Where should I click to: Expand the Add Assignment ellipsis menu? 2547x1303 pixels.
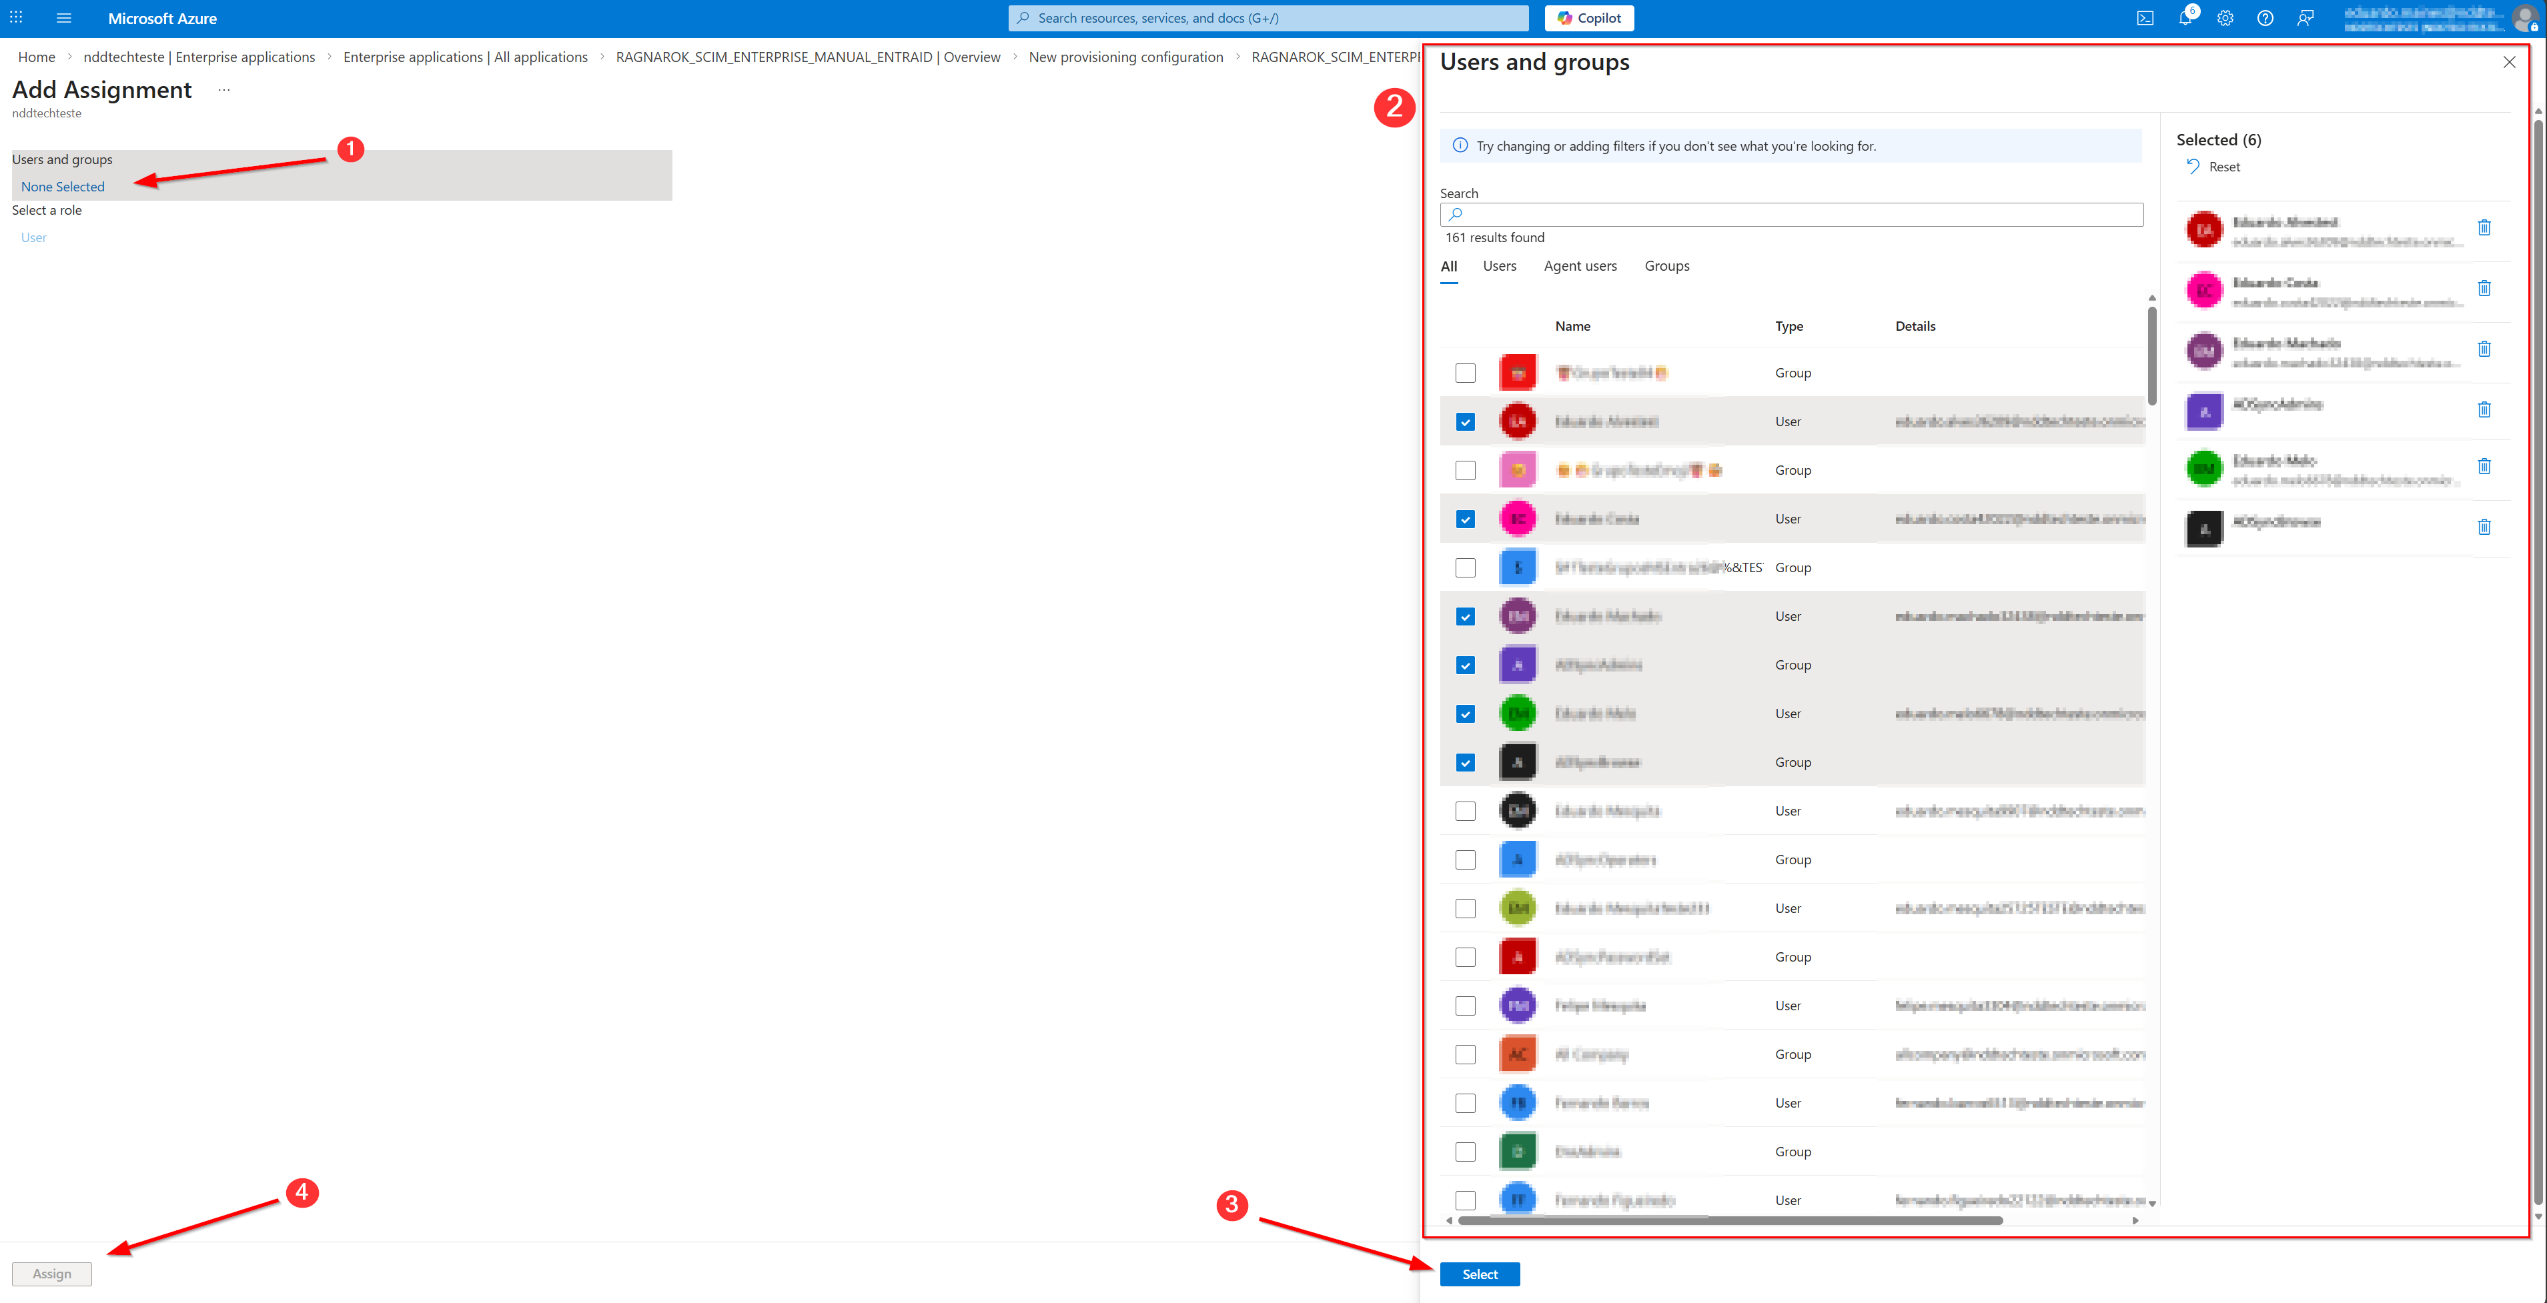pos(224,90)
